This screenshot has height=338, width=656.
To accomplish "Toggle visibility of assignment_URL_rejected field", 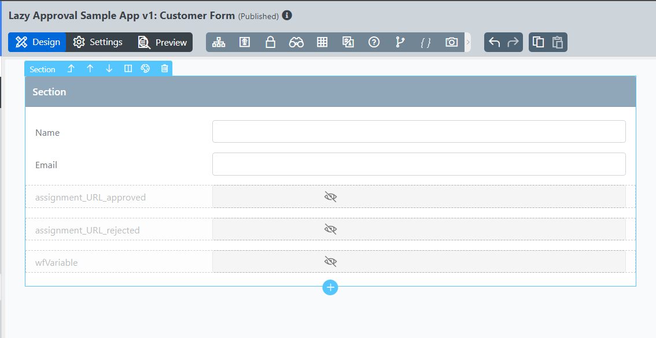I will pyautogui.click(x=330, y=229).
